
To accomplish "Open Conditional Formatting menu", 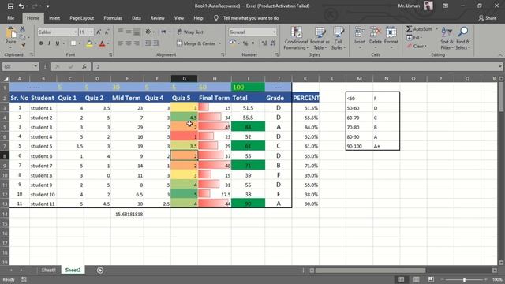I will click(x=296, y=38).
